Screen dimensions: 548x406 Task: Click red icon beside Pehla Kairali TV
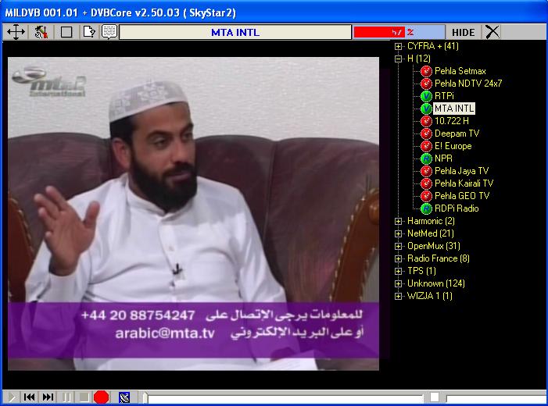(426, 183)
